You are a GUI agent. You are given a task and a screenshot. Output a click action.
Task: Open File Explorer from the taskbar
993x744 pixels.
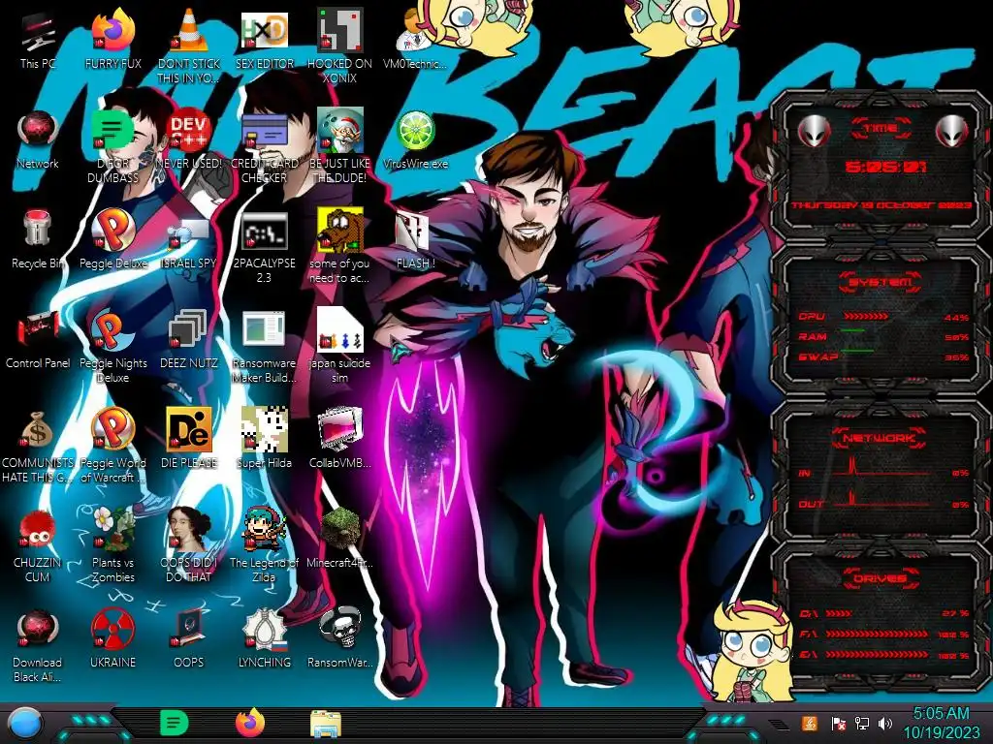click(326, 724)
